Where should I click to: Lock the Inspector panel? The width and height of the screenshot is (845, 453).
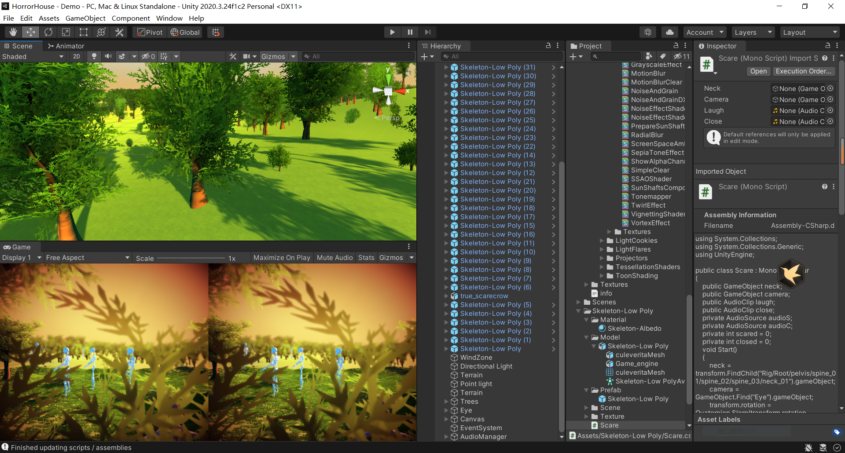[827, 45]
